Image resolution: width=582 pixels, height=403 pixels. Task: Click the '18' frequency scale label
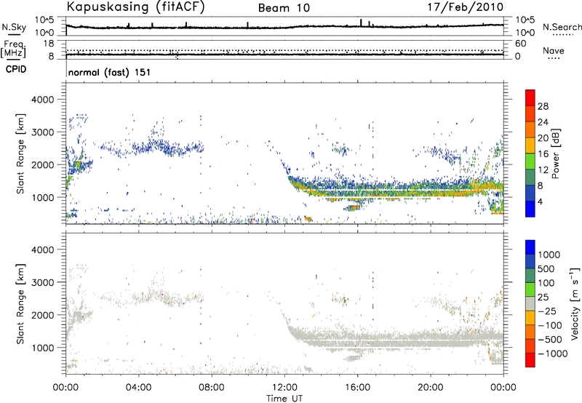click(x=49, y=43)
